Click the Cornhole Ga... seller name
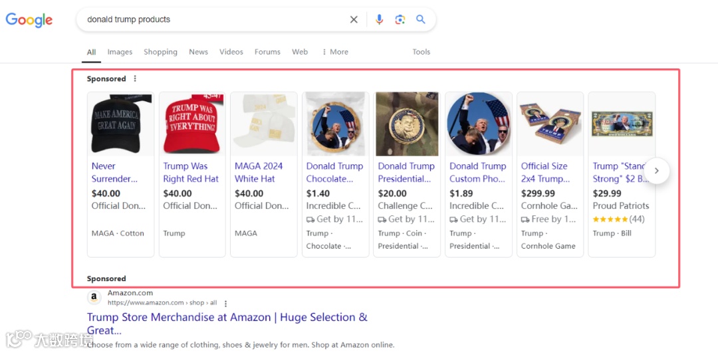718x353 pixels. 549,206
